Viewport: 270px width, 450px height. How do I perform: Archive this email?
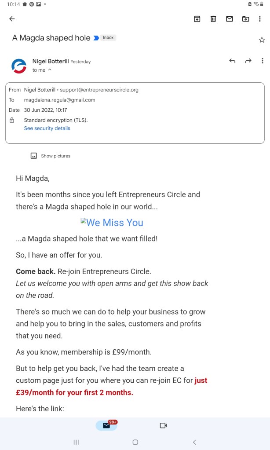(x=197, y=19)
